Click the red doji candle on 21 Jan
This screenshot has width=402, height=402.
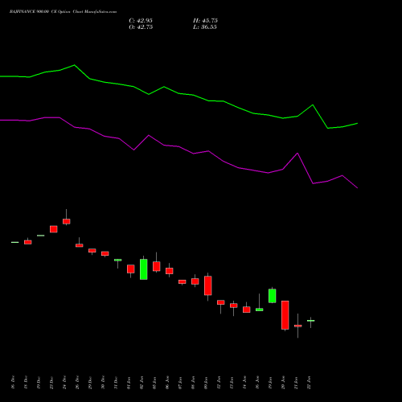pos(298,326)
